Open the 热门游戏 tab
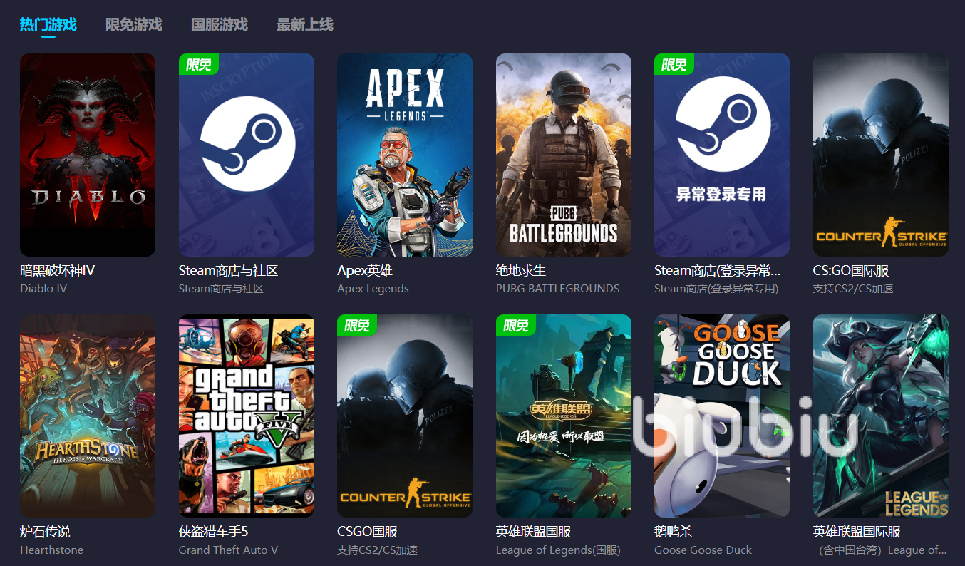 (48, 25)
